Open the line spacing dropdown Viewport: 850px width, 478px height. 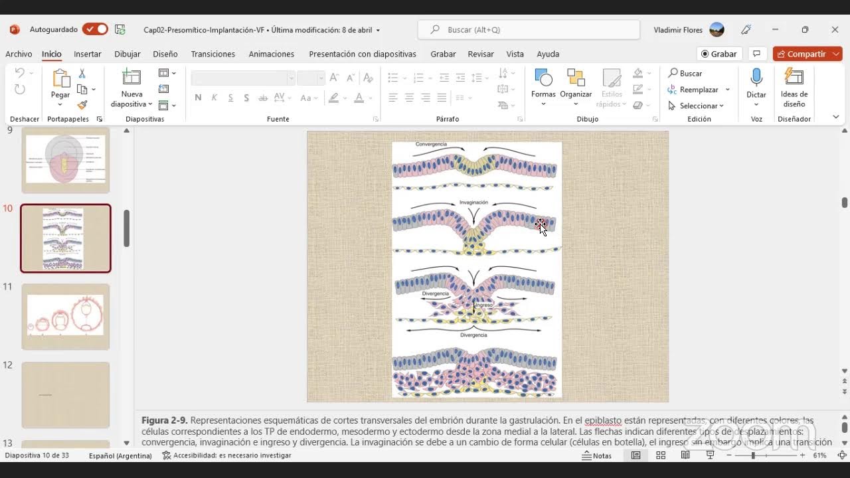[479, 78]
